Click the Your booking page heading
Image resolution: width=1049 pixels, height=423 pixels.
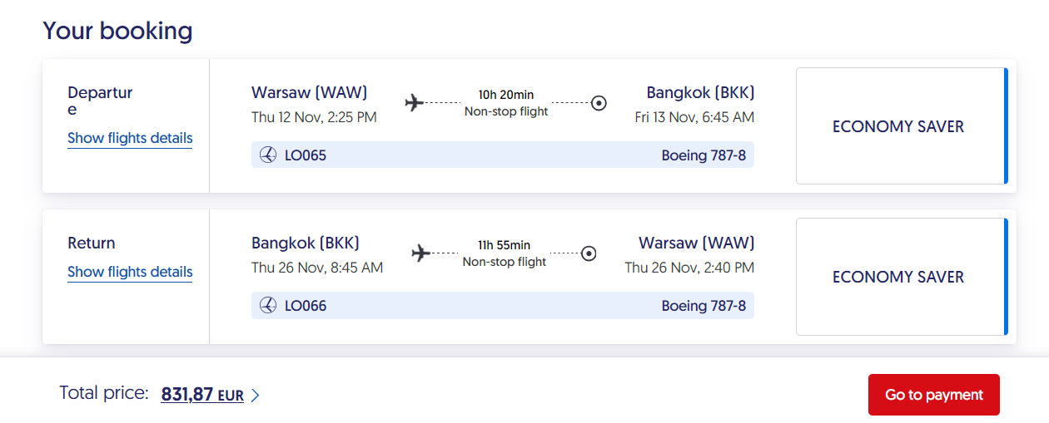117,31
